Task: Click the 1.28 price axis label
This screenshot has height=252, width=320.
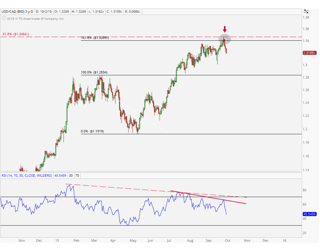Action: click(x=306, y=77)
